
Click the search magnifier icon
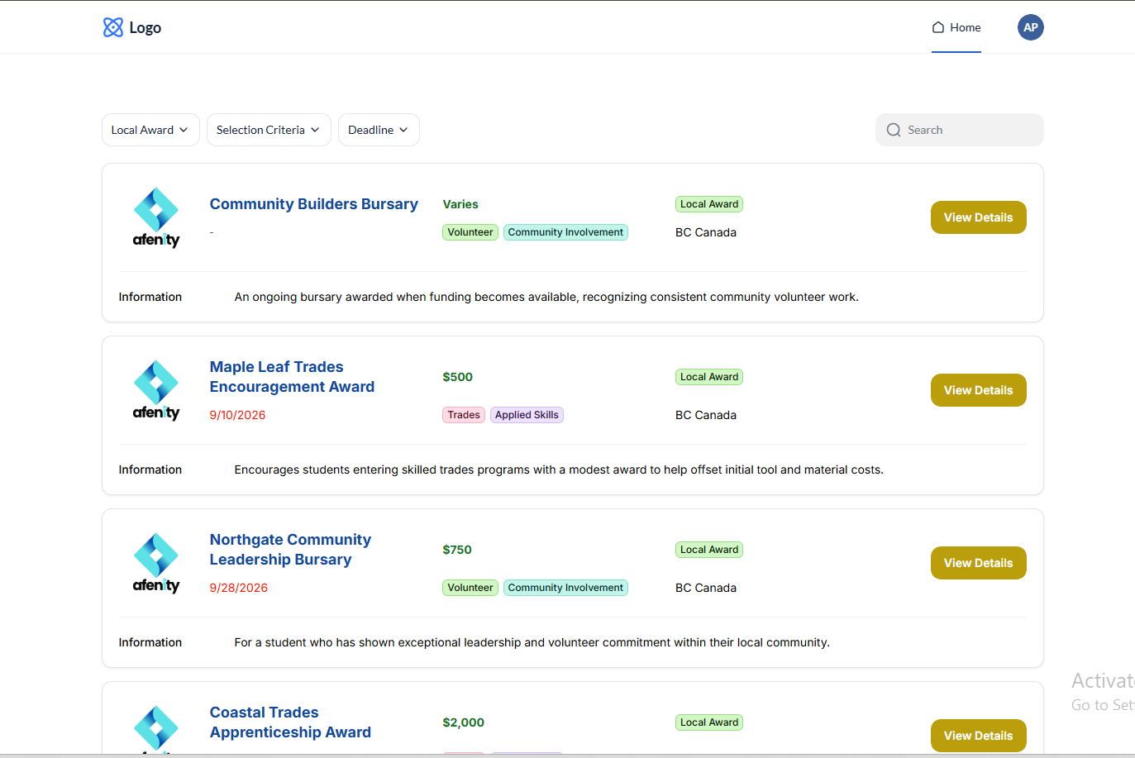[894, 130]
